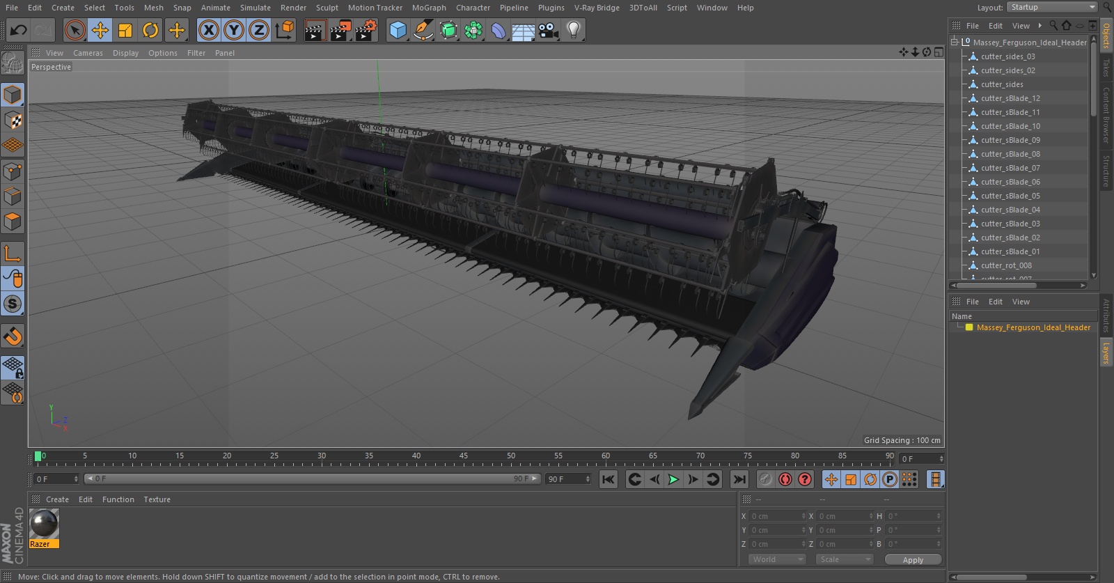This screenshot has height=583, width=1114.
Task: Toggle Parameter keyframe recording
Action: click(890, 479)
